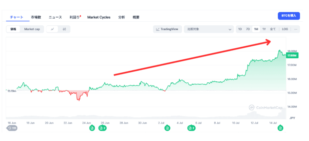Screen dimensions: 309x141
Task: Switch to the チャート tab
Action: [x=16, y=17]
